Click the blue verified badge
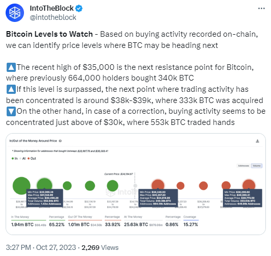 [79, 8]
